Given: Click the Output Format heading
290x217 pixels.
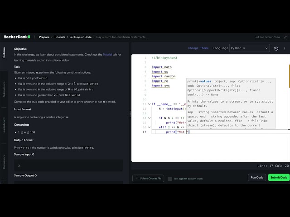Looking at the screenshot, I should click(x=24, y=140).
